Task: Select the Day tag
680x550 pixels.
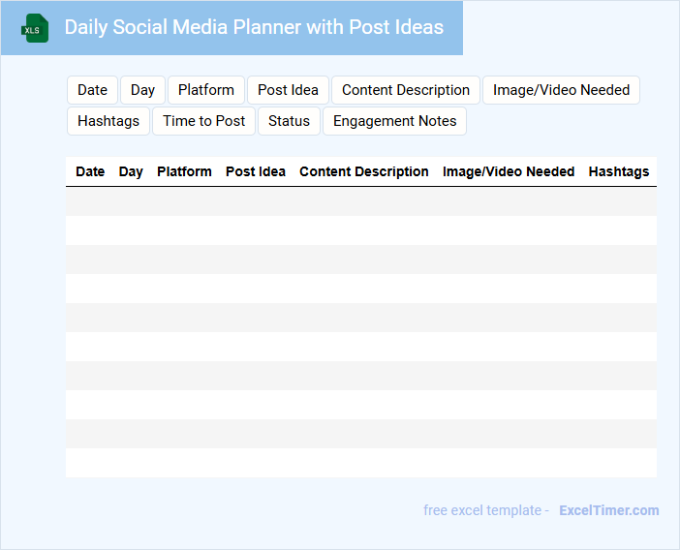Action: click(x=142, y=90)
